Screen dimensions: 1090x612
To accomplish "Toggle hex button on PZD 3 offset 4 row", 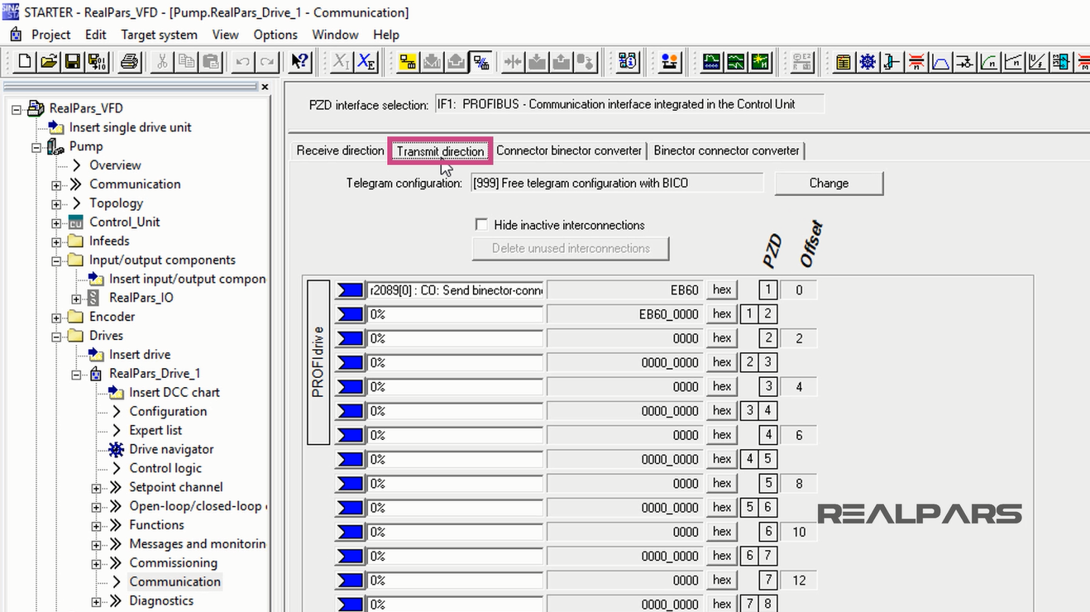I will pos(722,386).
